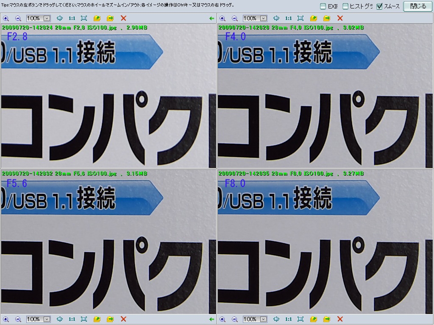Click the folder with up-arrow icon below the F5.6 image
Image resolution: width=434 pixels, height=325 pixels.
click(97, 319)
